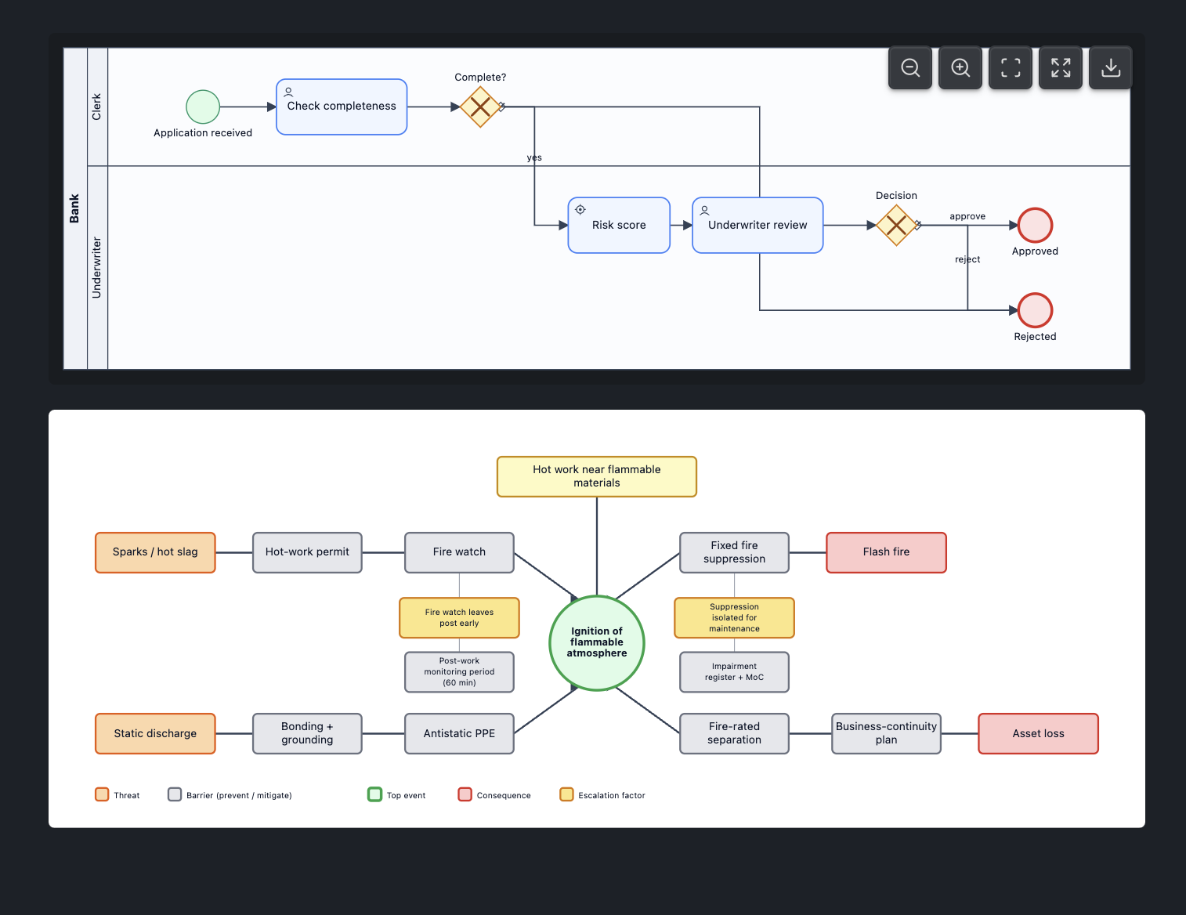
Task: Click the 'Barrier (prevent / mitigate)' legend text
Action: [x=239, y=795]
